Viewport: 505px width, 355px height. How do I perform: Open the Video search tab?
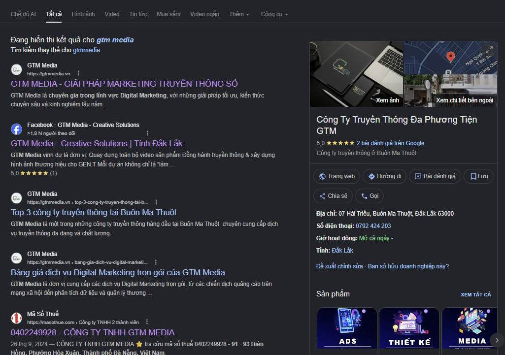112,14
